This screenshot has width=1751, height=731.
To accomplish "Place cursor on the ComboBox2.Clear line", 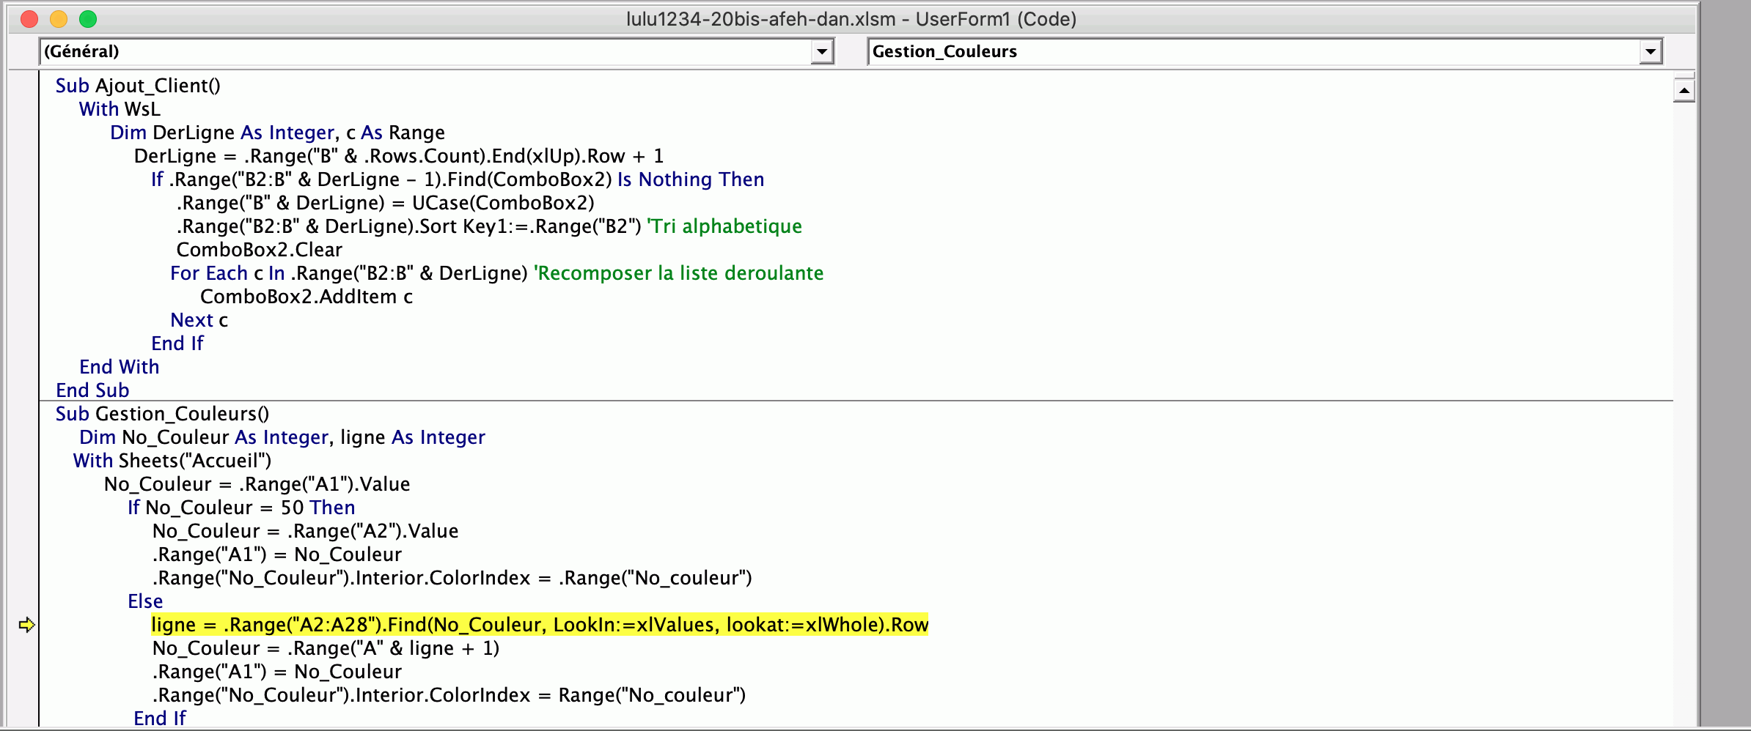I will (x=259, y=250).
